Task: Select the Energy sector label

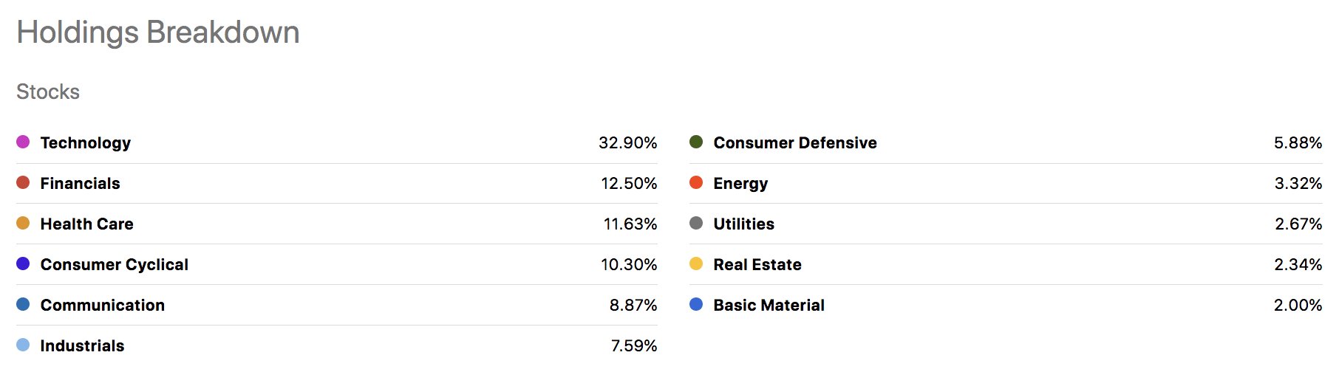Action: (740, 183)
